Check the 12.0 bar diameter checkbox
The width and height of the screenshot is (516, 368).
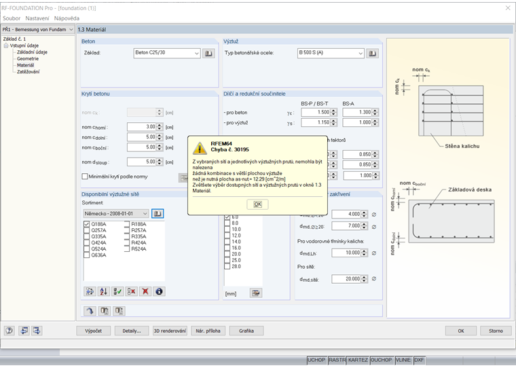[227, 236]
